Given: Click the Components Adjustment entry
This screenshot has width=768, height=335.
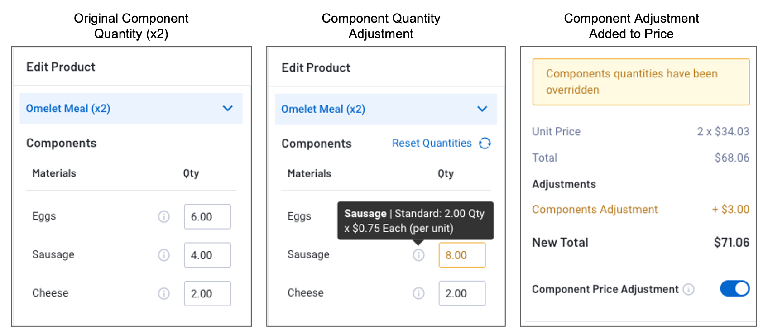Looking at the screenshot, I should [595, 209].
